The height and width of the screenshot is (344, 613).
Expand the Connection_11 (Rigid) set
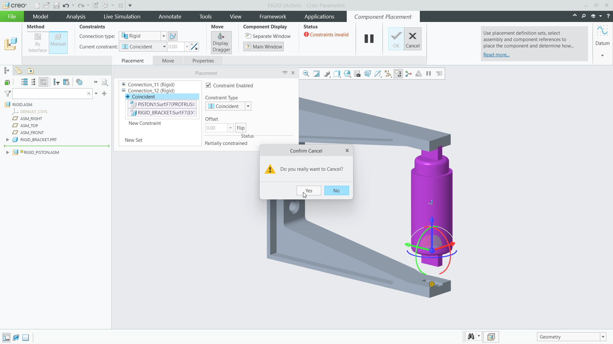124,84
